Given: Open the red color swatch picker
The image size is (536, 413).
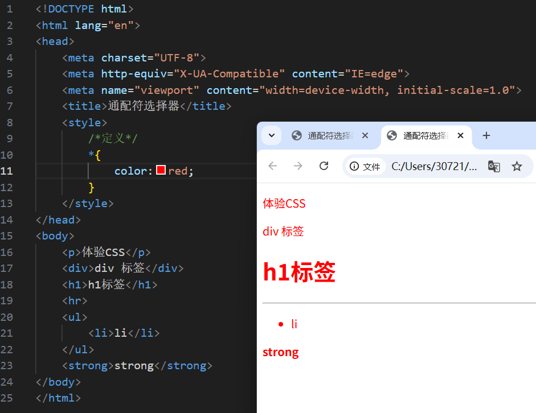Looking at the screenshot, I should tap(161, 170).
